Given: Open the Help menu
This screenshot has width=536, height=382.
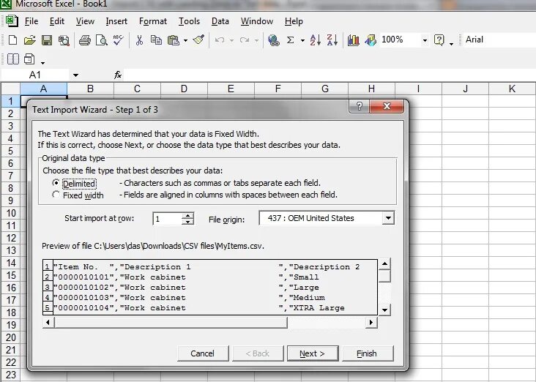Looking at the screenshot, I should click(294, 21).
